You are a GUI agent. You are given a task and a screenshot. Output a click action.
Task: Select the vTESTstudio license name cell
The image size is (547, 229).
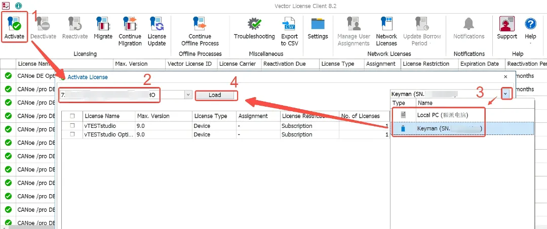[109, 126]
